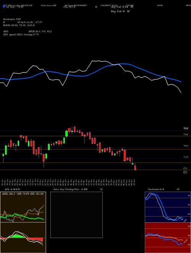
Task: Click the 'MACD: 69.88, 73.13, -3.25 D' line
Action: (x=19, y=25)
